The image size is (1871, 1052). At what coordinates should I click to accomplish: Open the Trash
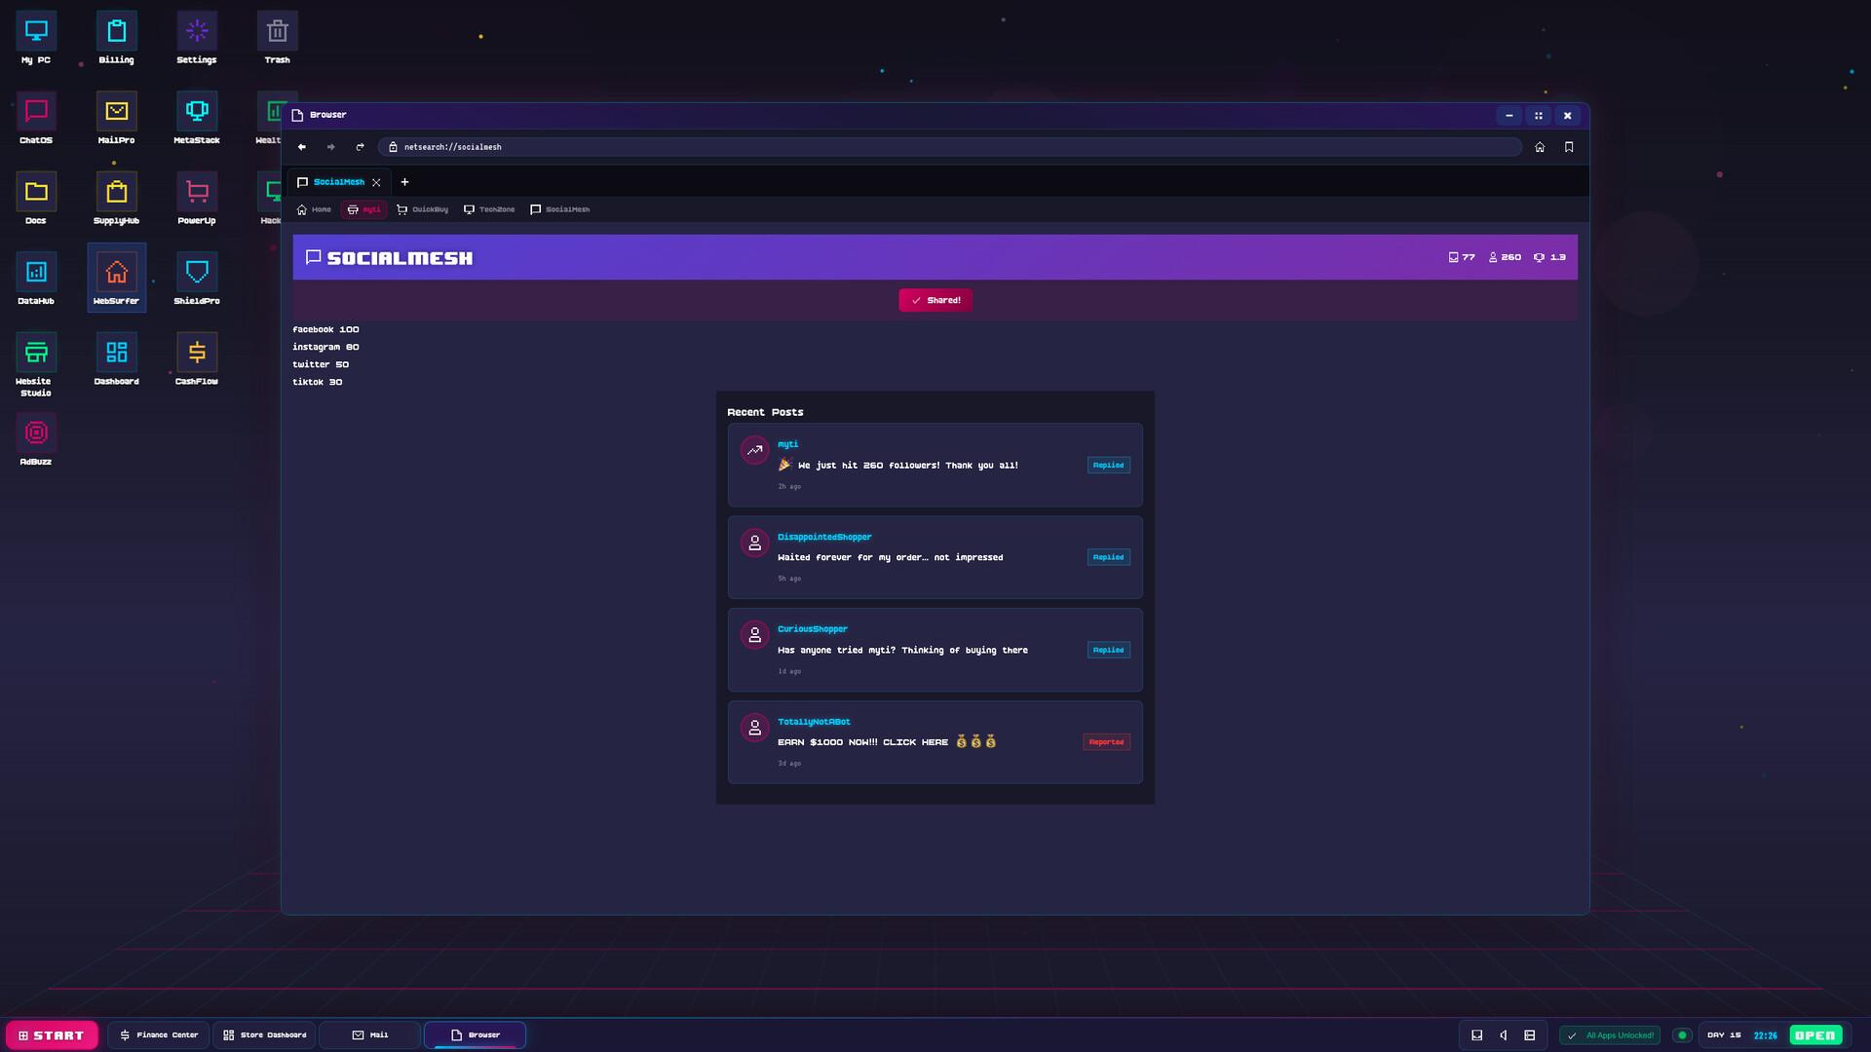click(277, 36)
